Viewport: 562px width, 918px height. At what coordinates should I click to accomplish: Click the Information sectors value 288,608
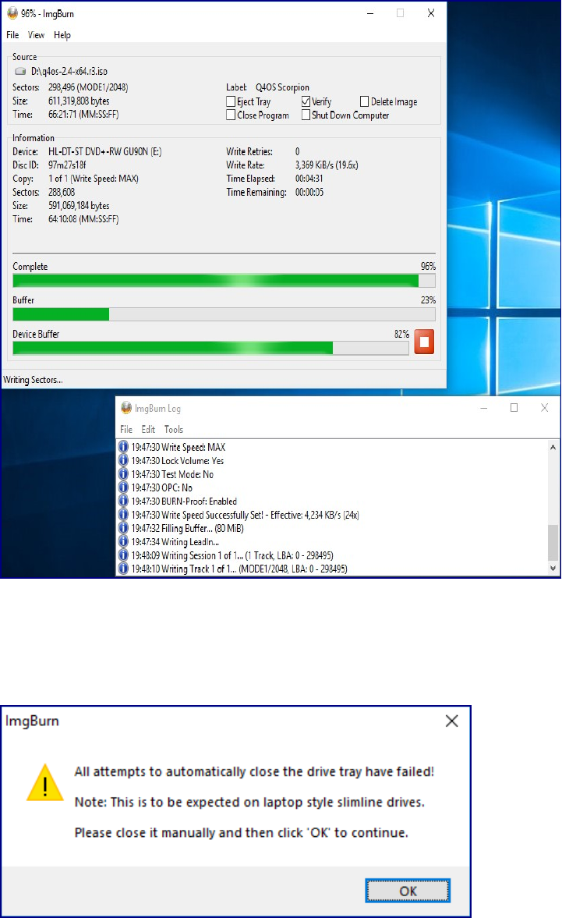click(x=62, y=192)
